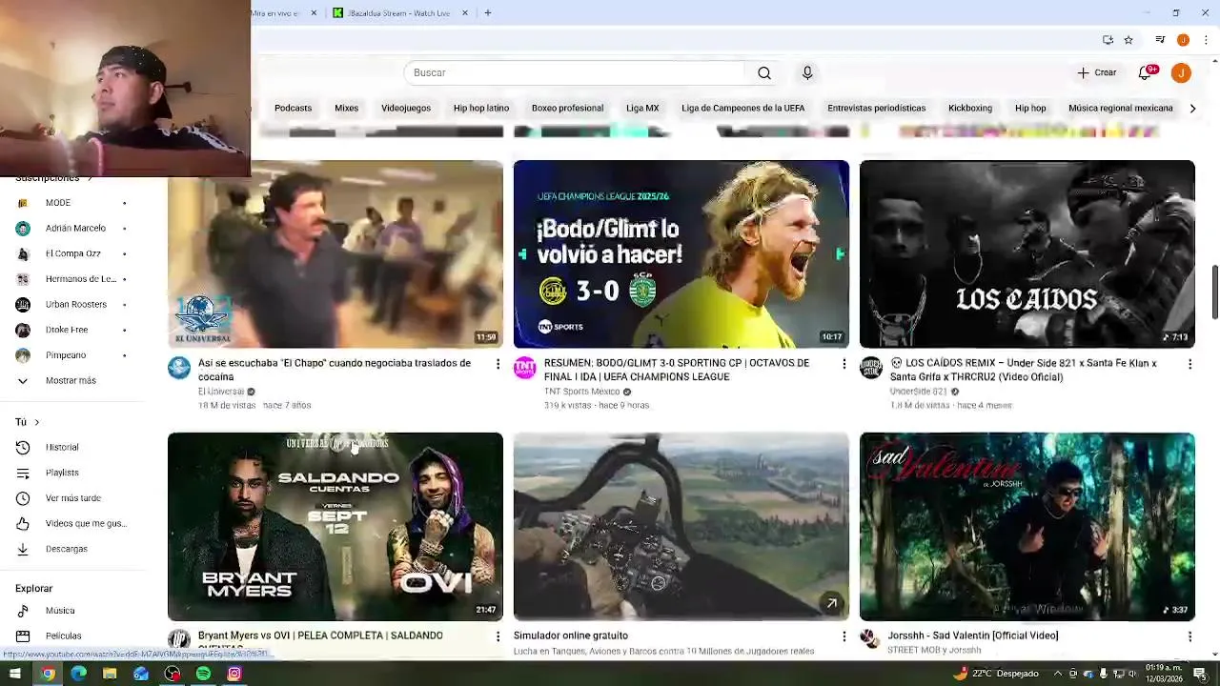Open the notifications bell
Screen dimensions: 1220x686
[x=1146, y=72]
